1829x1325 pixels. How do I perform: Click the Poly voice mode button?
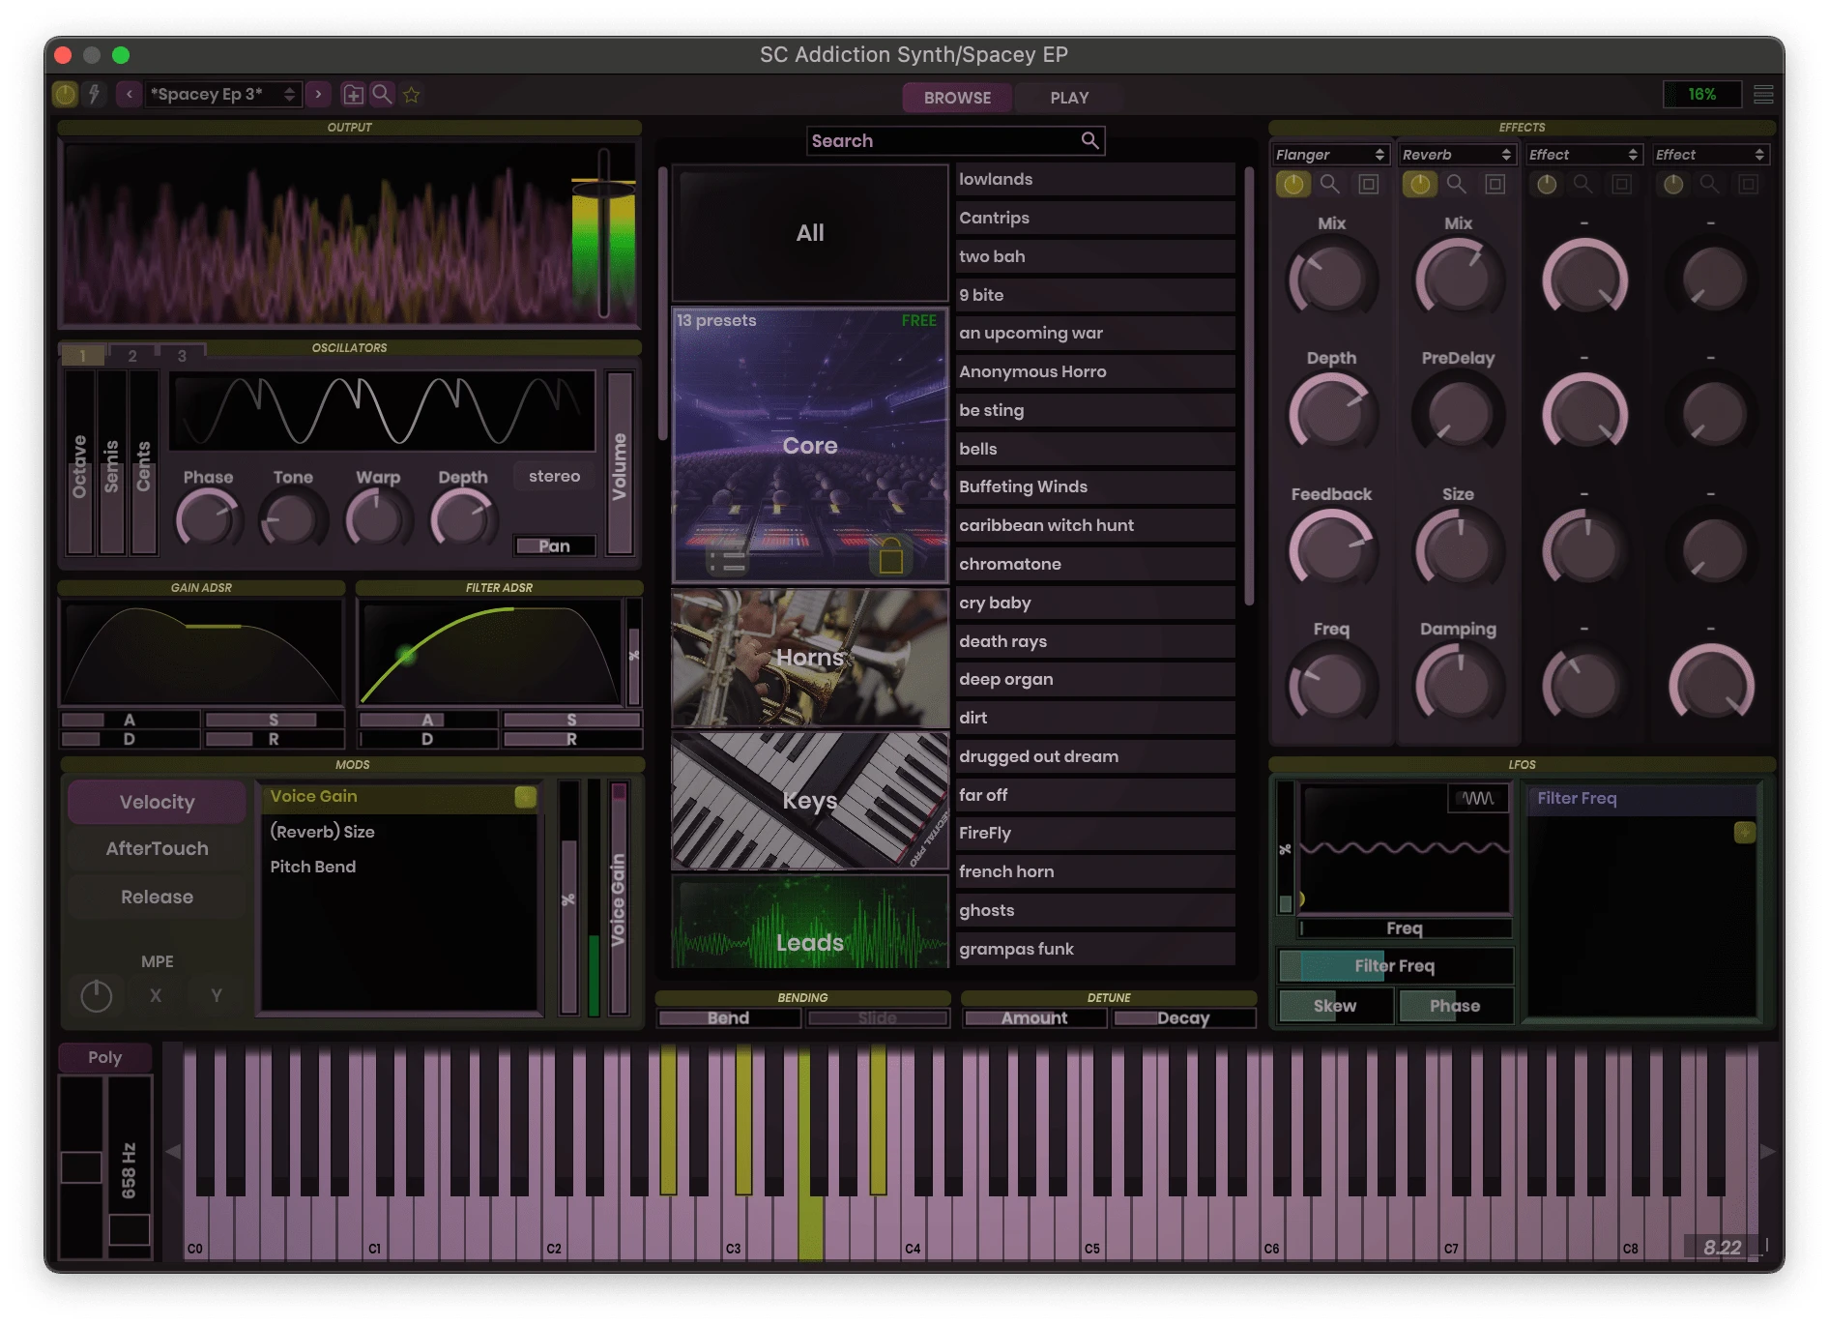tap(104, 1057)
